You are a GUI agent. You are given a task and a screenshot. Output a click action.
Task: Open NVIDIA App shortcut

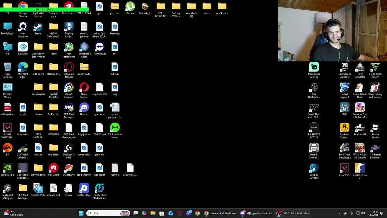[8, 170]
